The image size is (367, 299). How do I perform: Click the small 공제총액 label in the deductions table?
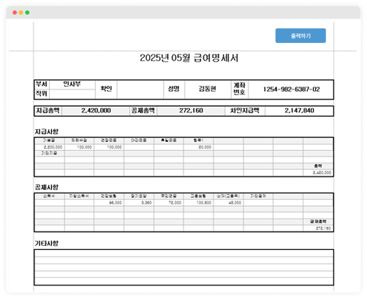318,221
